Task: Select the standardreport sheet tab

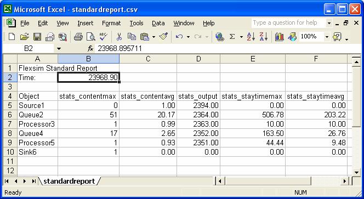Action: (x=69, y=181)
